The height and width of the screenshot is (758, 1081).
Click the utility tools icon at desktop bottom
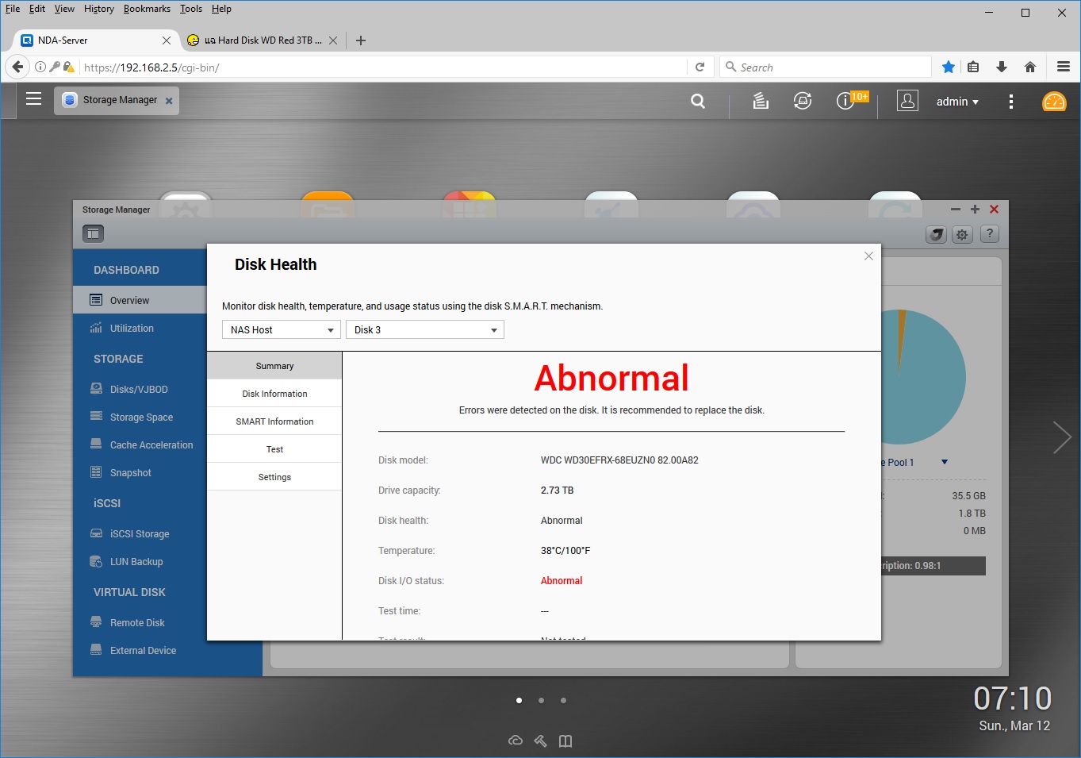point(540,741)
